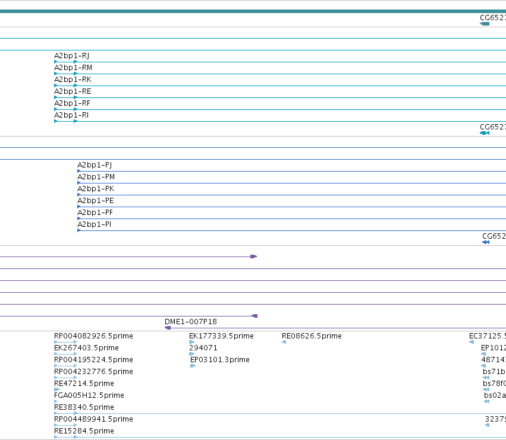Select the A2bp1-PK protein label
This screenshot has height=440, width=506.
point(96,189)
